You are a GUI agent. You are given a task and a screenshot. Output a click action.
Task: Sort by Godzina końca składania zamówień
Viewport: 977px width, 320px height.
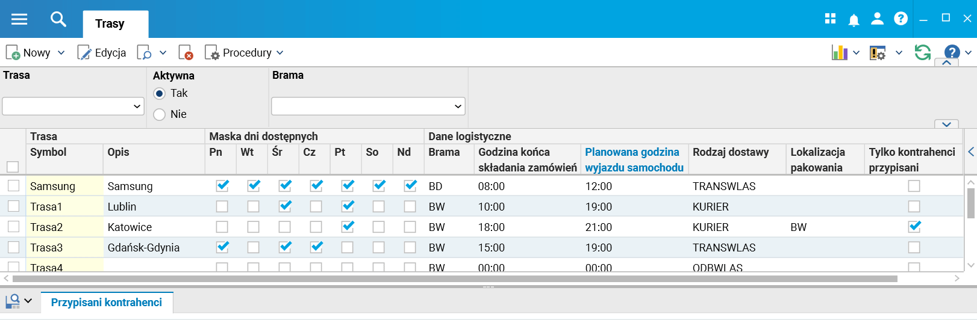pos(527,160)
